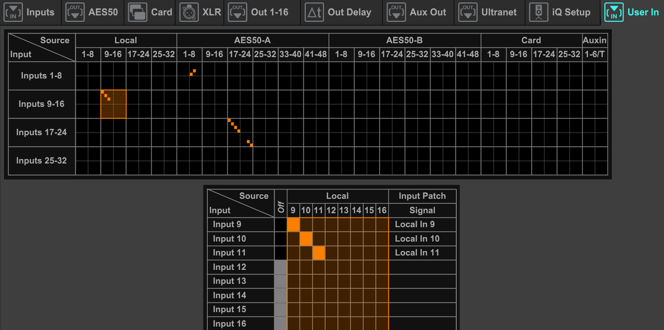This screenshot has width=664, height=330.
Task: Click the 'Off' column header in lower grid
Action: coord(281,203)
